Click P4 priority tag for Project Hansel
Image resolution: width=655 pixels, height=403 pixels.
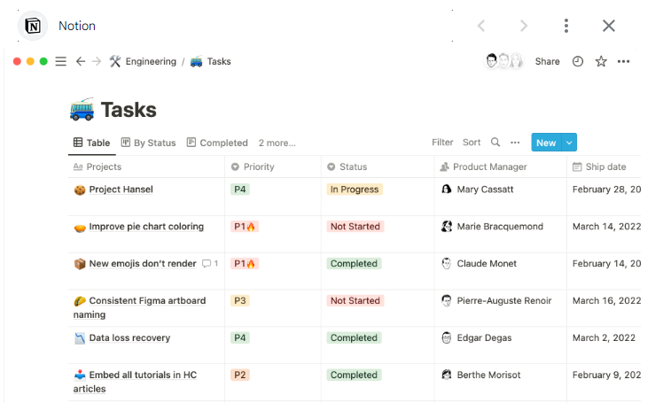pos(240,190)
